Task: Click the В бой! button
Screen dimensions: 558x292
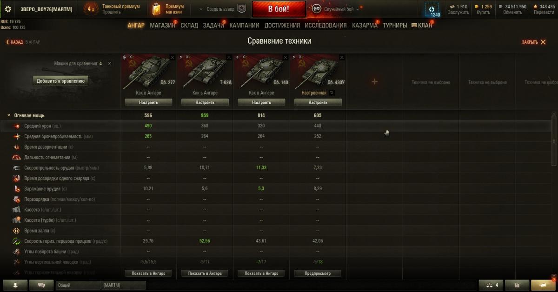Action: tap(279, 9)
